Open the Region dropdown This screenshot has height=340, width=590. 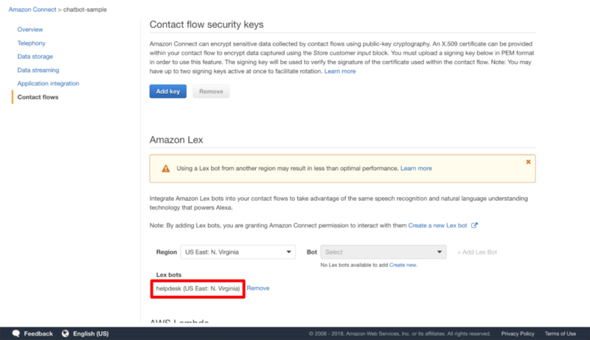point(237,252)
